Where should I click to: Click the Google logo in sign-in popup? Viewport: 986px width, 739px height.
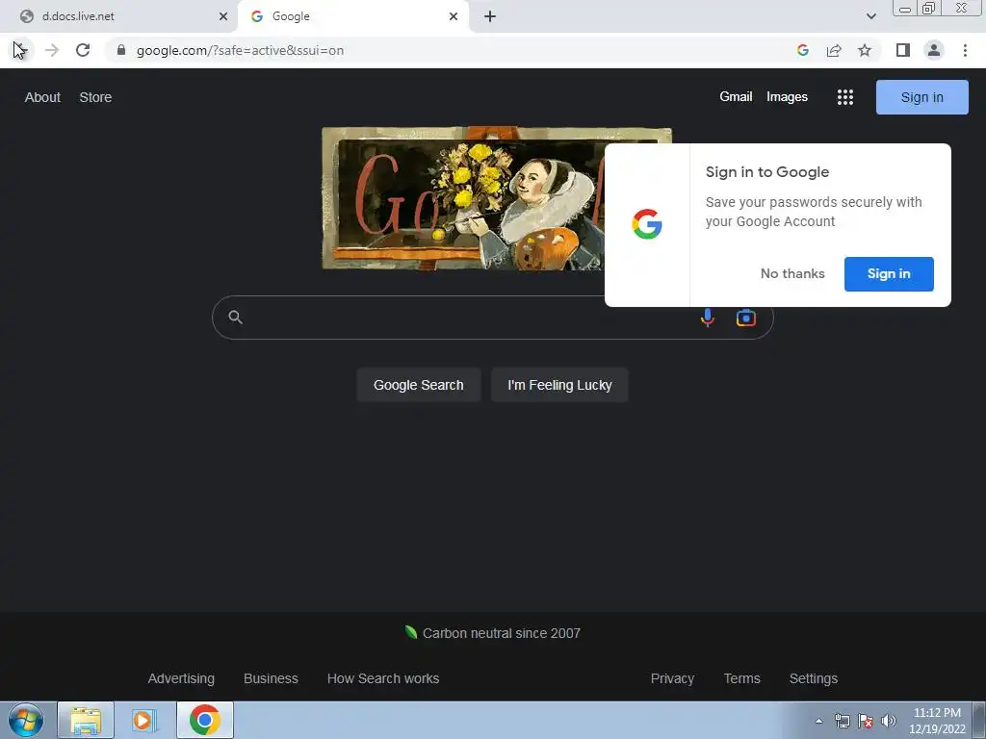pyautogui.click(x=646, y=224)
